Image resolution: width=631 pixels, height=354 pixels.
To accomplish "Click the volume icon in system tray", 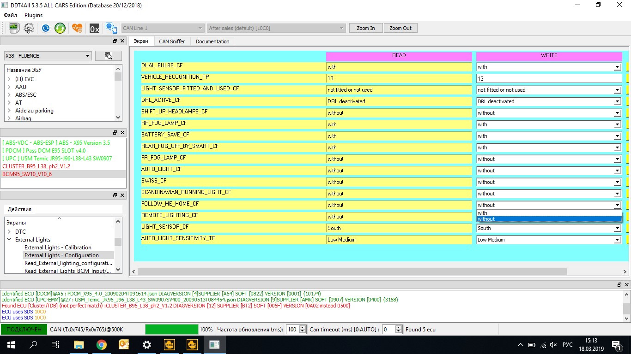I will 553,345.
